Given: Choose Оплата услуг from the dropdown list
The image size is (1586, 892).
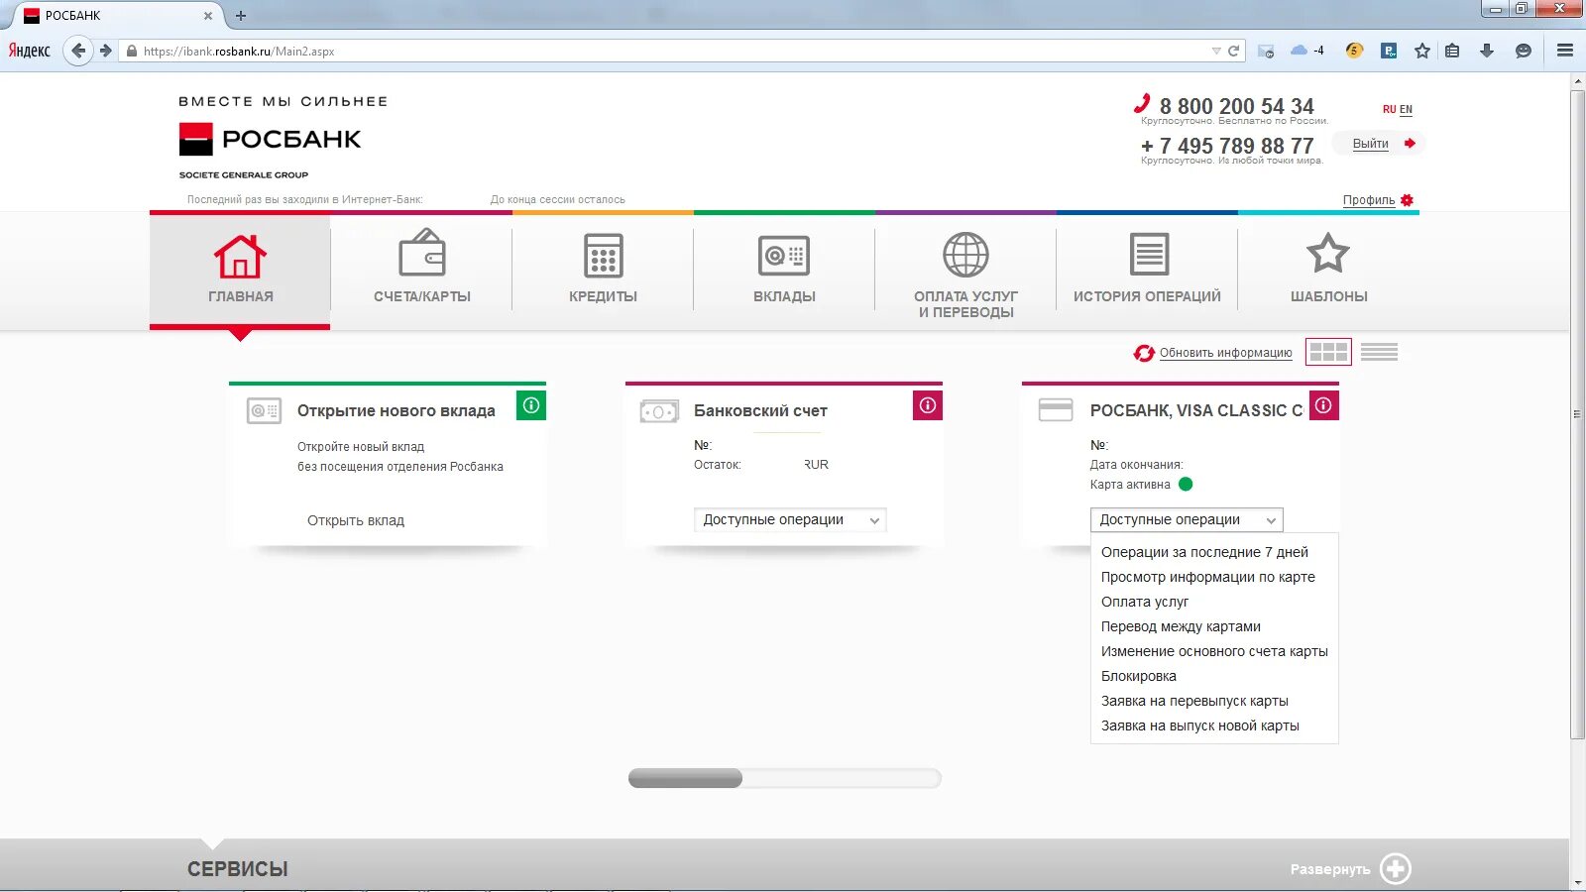Looking at the screenshot, I should click(x=1145, y=602).
